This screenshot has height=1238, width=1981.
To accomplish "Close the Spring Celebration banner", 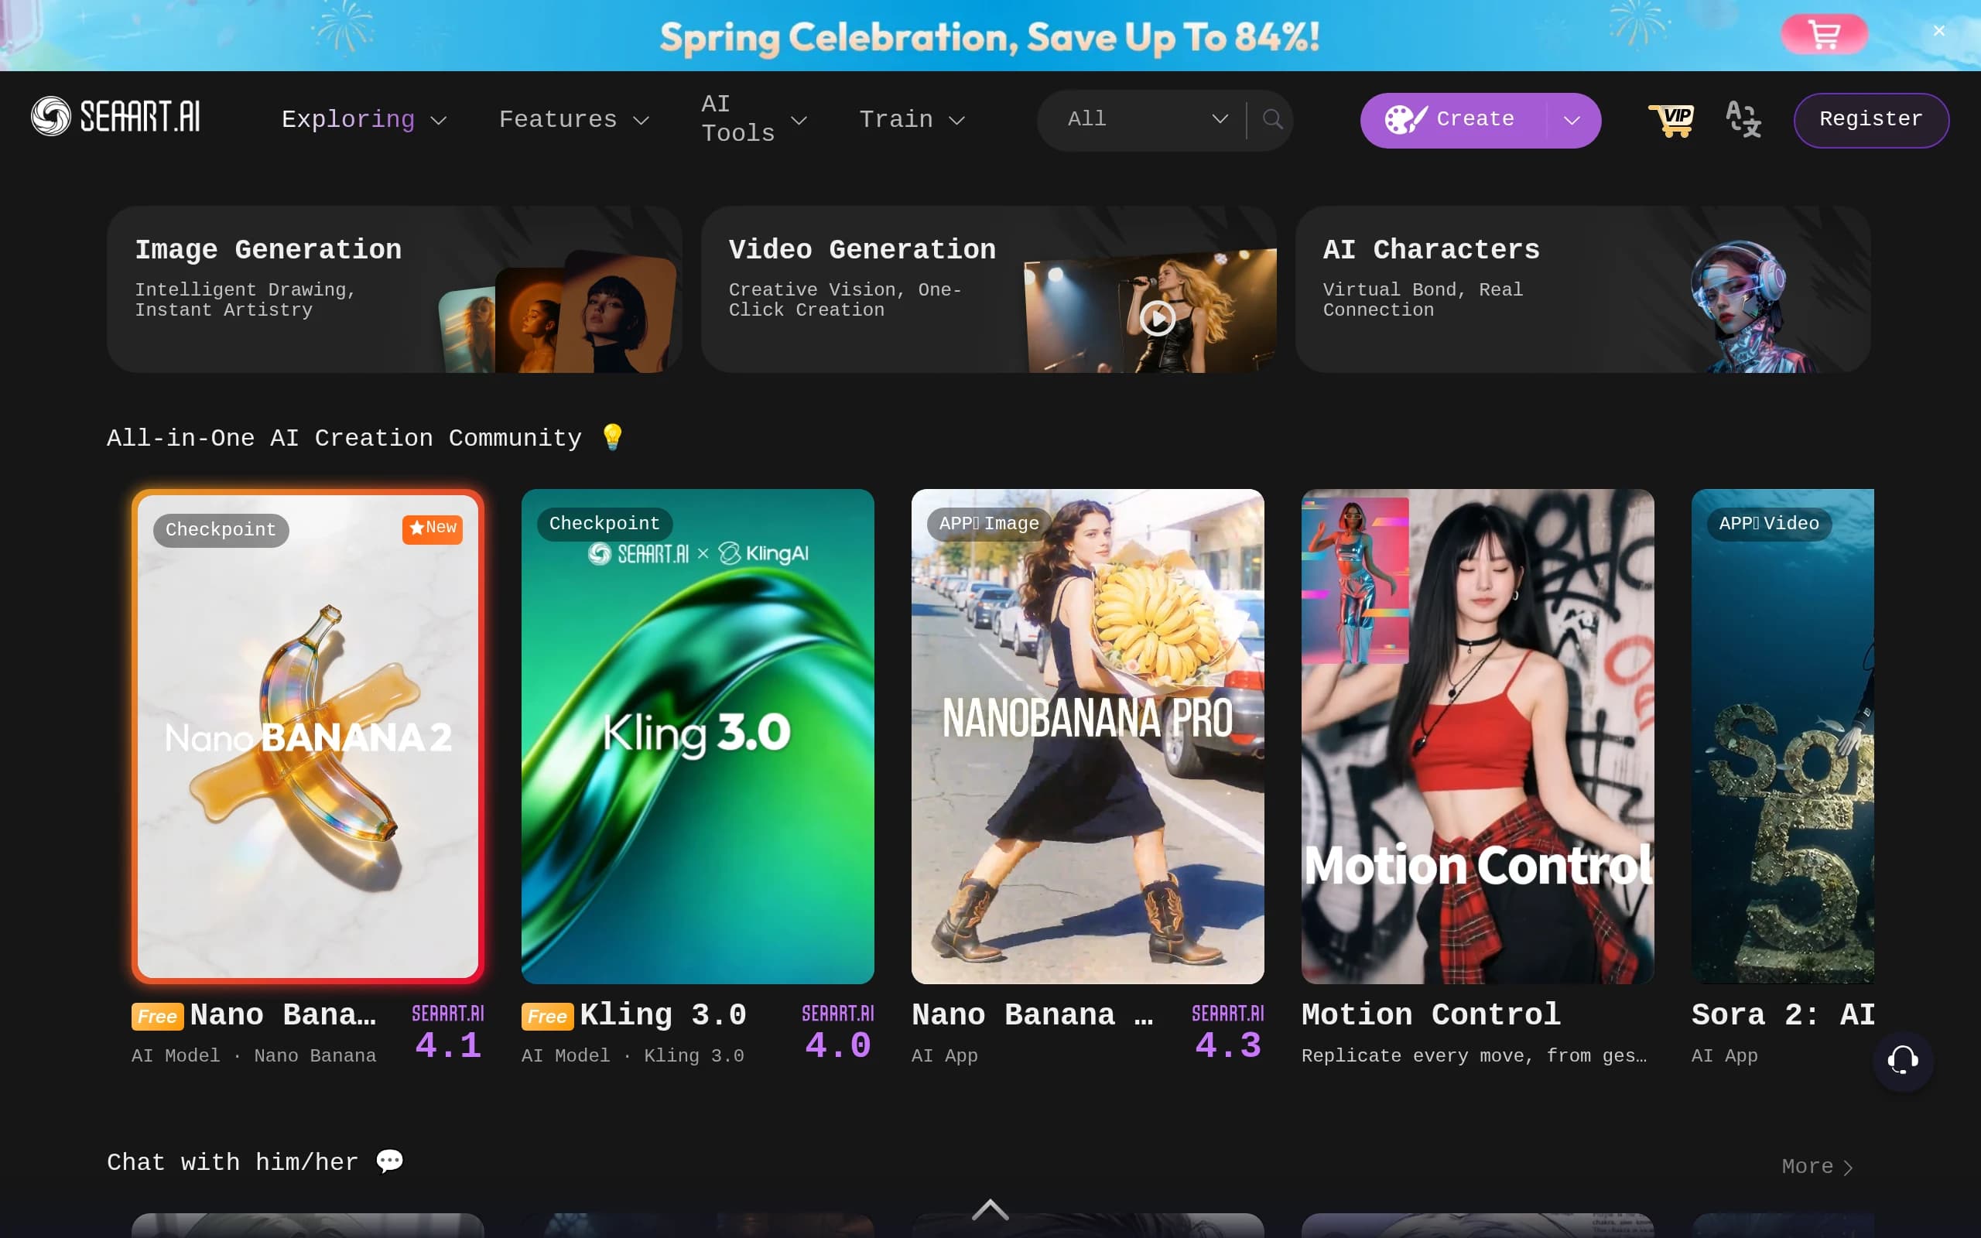I will point(1938,31).
